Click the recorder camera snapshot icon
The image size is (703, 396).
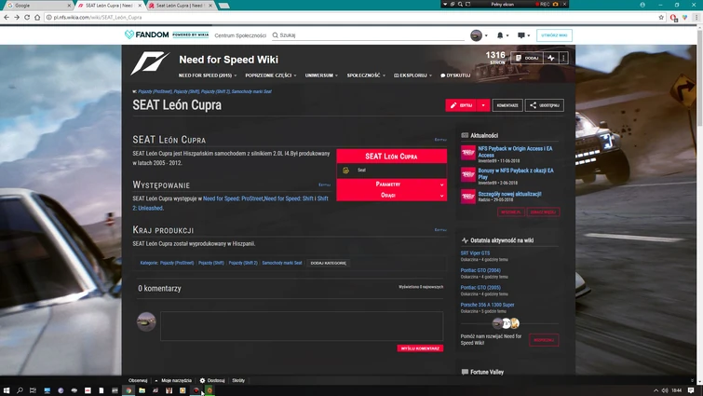(556, 4)
